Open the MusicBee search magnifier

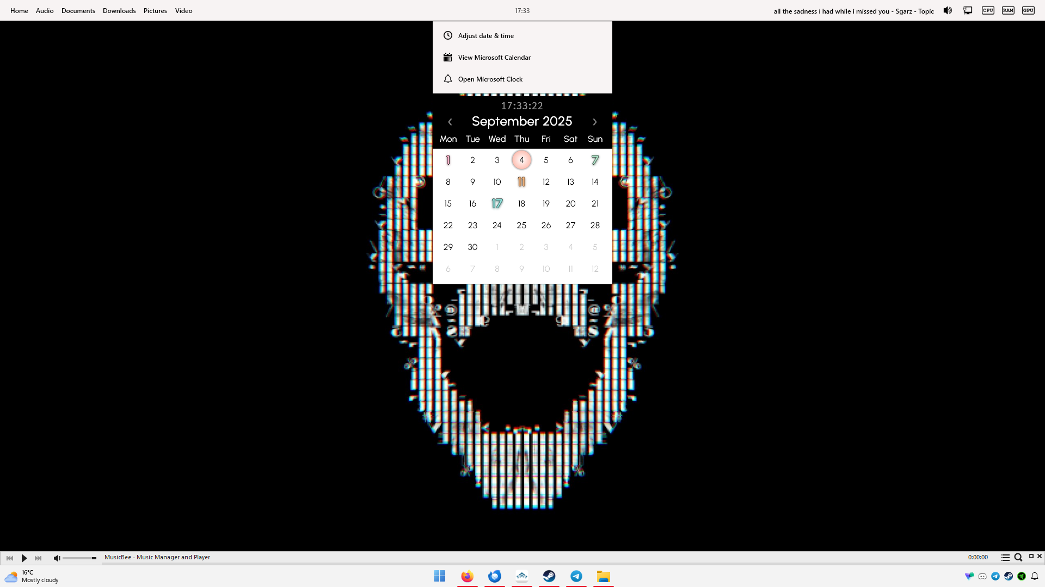tap(1018, 558)
